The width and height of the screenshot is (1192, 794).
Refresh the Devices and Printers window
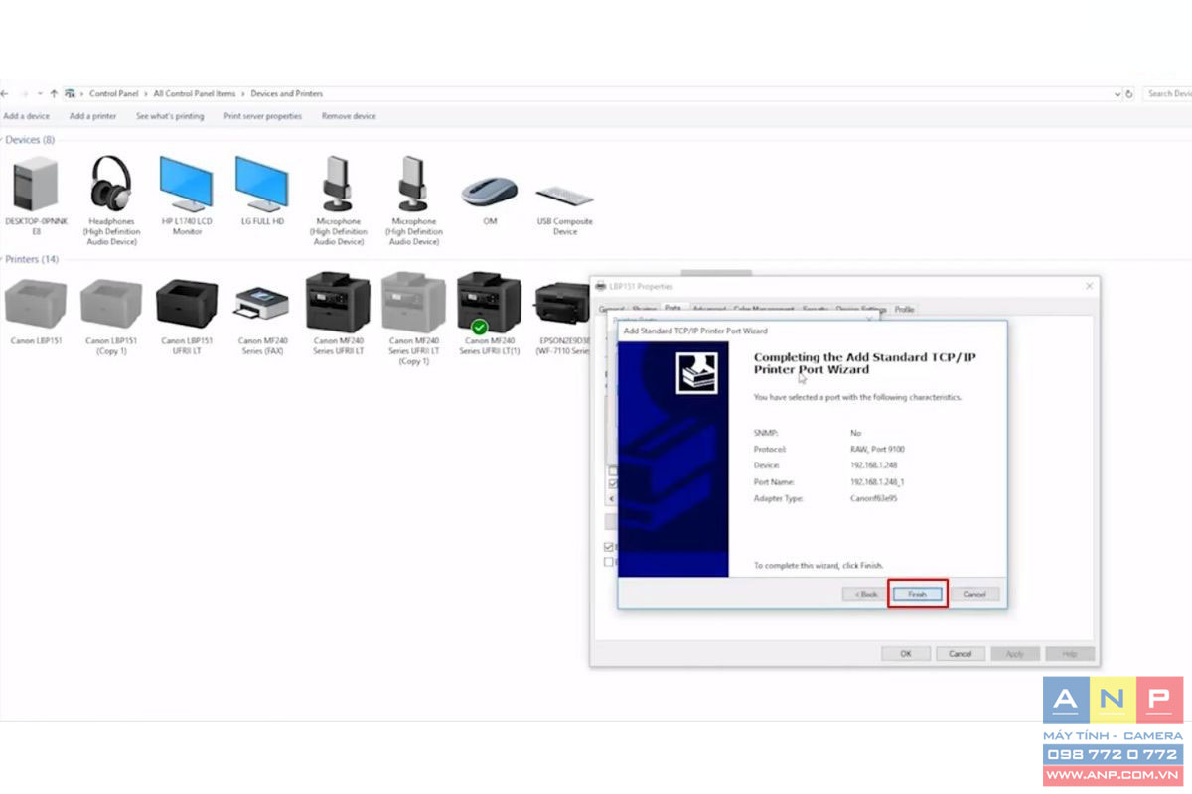1129,93
